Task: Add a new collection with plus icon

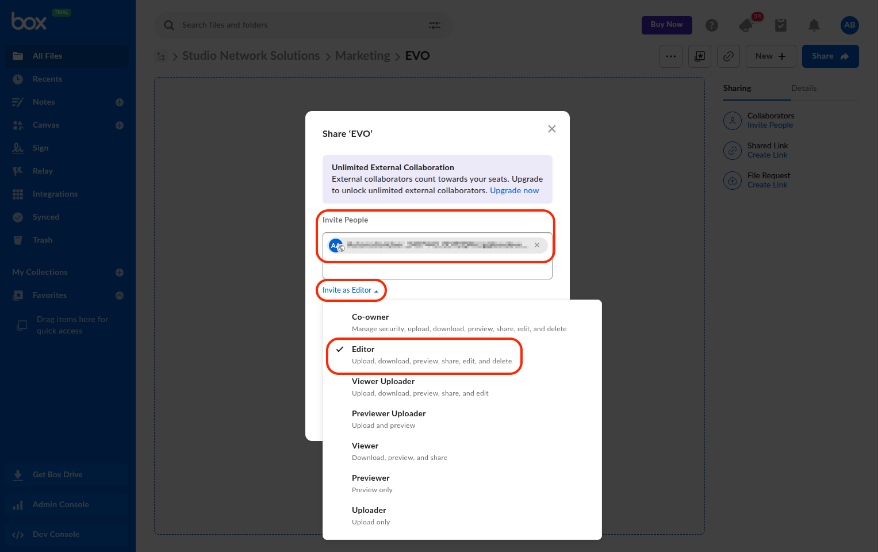Action: (x=120, y=273)
